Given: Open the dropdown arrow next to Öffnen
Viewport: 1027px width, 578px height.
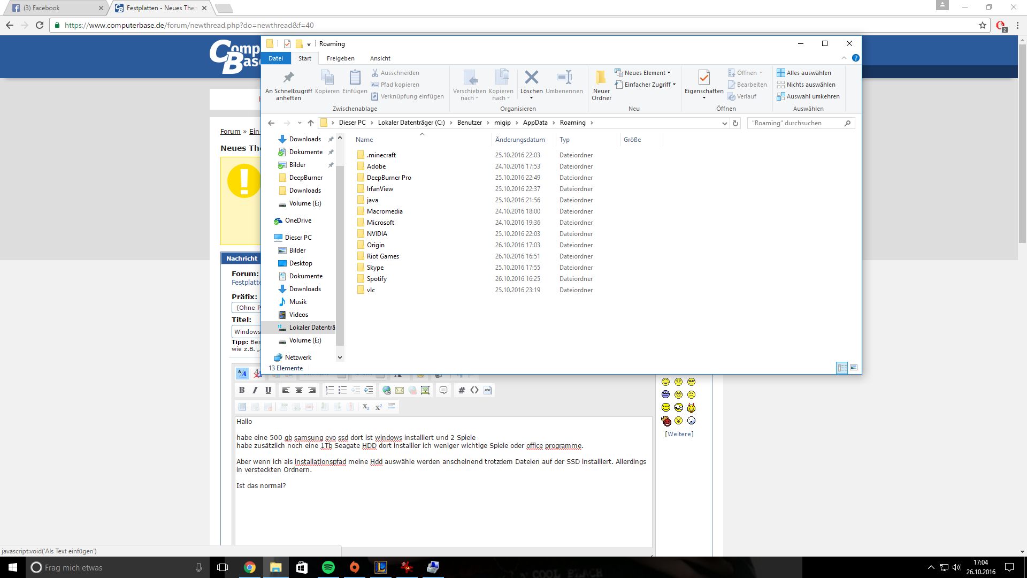Looking at the screenshot, I should tap(761, 73).
